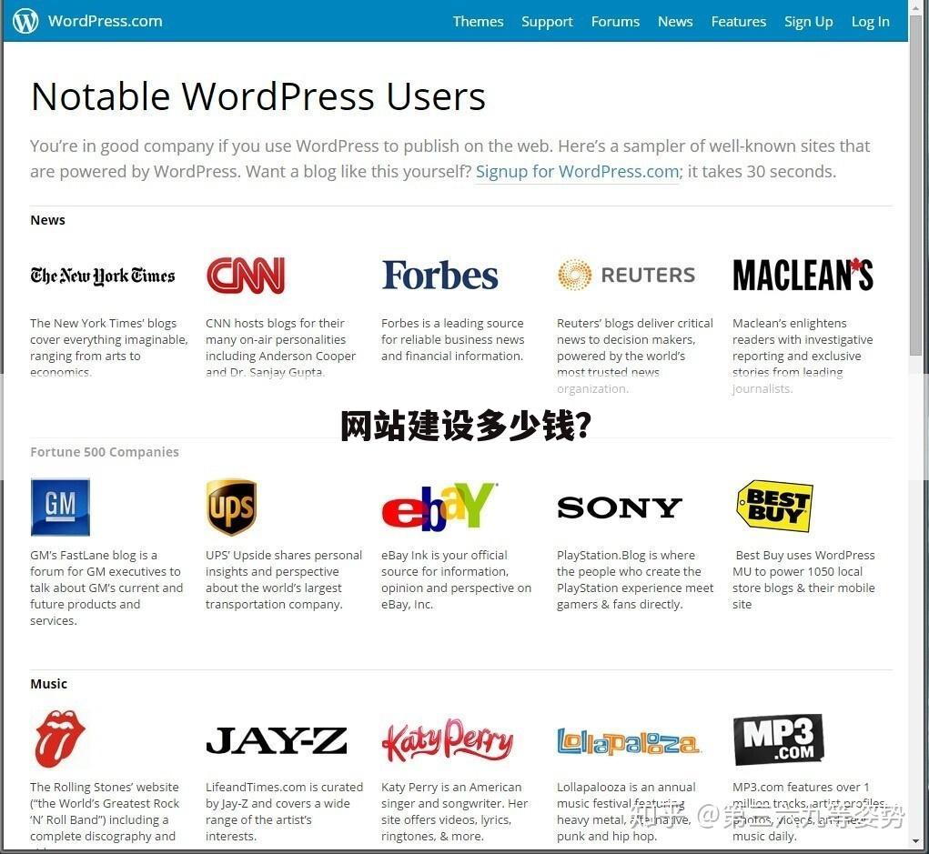
Task: Click the Rolling Stones' website description
Action: point(105,812)
